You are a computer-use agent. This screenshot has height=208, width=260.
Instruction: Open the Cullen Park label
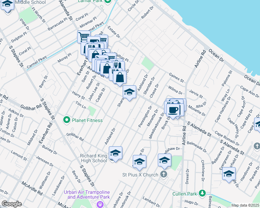(x=185, y=194)
